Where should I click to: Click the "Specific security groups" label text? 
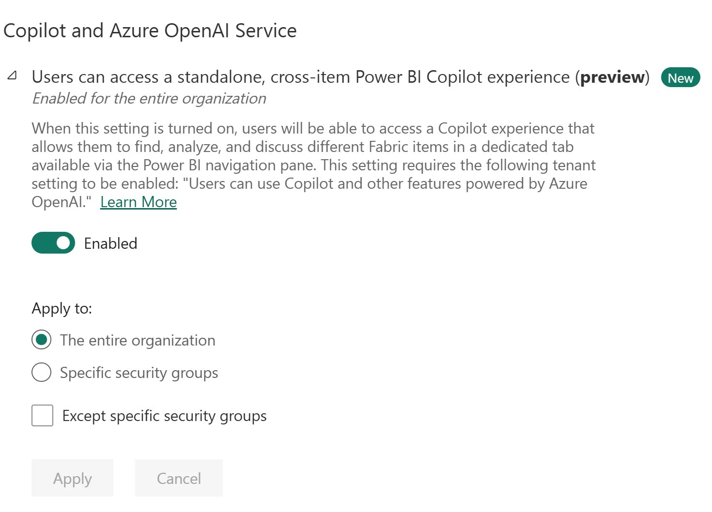(x=139, y=373)
